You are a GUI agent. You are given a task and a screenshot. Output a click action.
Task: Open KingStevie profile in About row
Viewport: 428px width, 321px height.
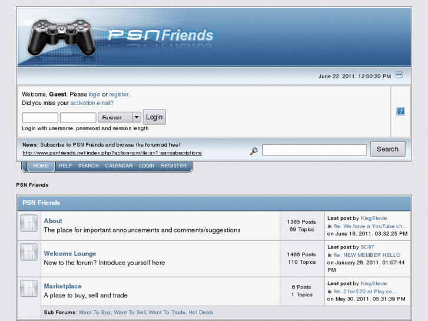[x=374, y=219]
